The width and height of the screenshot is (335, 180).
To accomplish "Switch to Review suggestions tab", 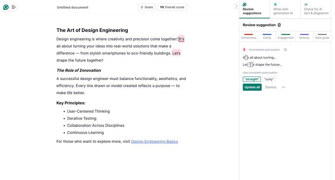I will coord(254,9).
